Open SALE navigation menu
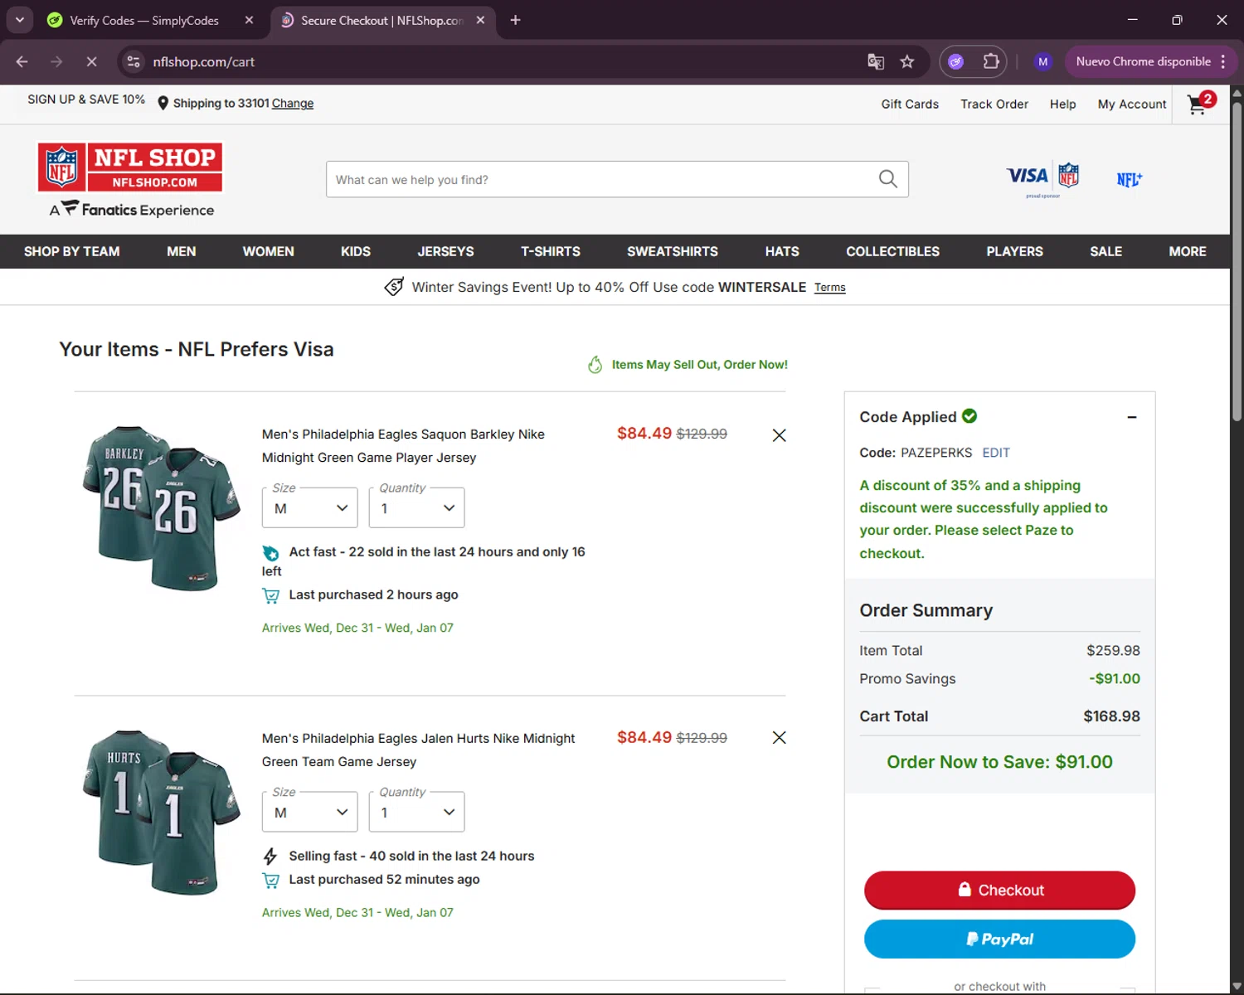This screenshot has width=1244, height=995. point(1106,251)
